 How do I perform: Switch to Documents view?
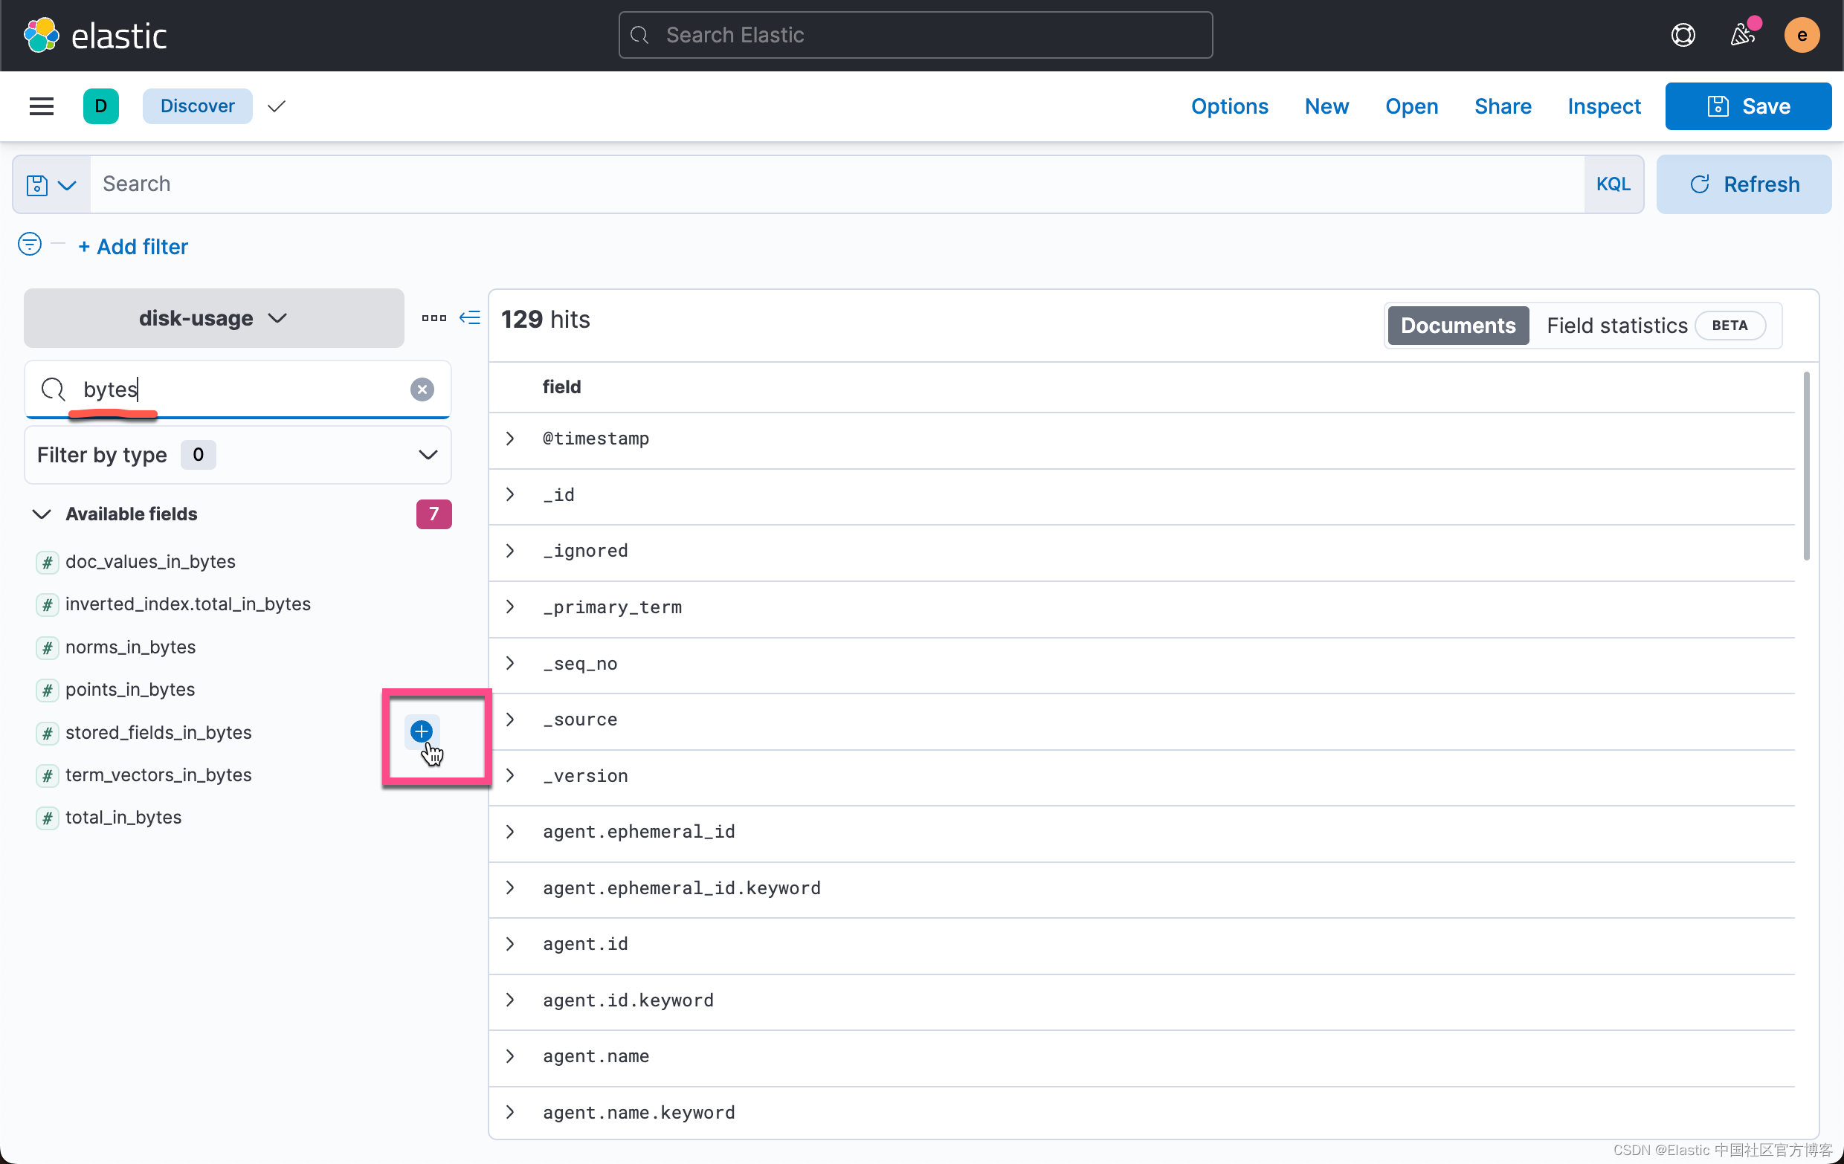coord(1457,326)
